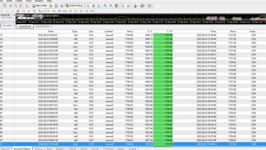Open the New Order dialog

[x=39, y=5]
